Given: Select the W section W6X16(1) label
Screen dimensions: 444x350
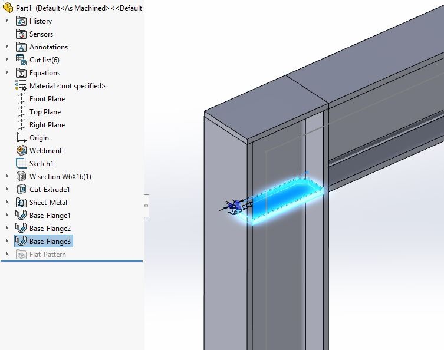Looking at the screenshot, I should coord(60,177).
